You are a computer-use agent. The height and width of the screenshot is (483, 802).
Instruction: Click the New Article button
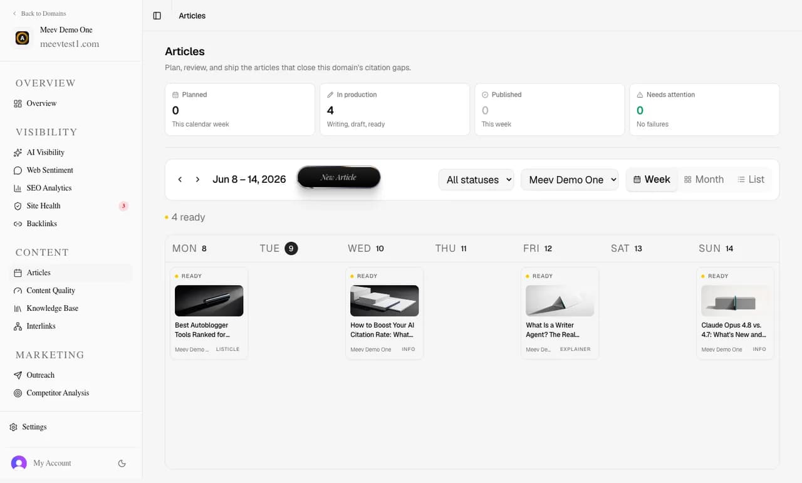339,177
